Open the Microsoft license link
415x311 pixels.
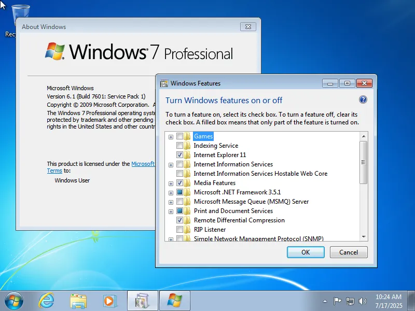point(143,164)
